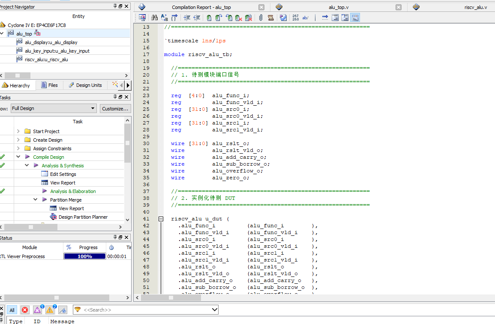This screenshot has height=324, width=495.
Task: Collapse the Analysis & Synthesis task
Action: (27, 165)
